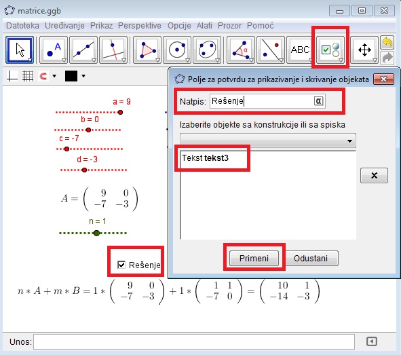Image resolution: width=401 pixels, height=355 pixels.
Task: Select the New Point tool
Action: pos(54,50)
